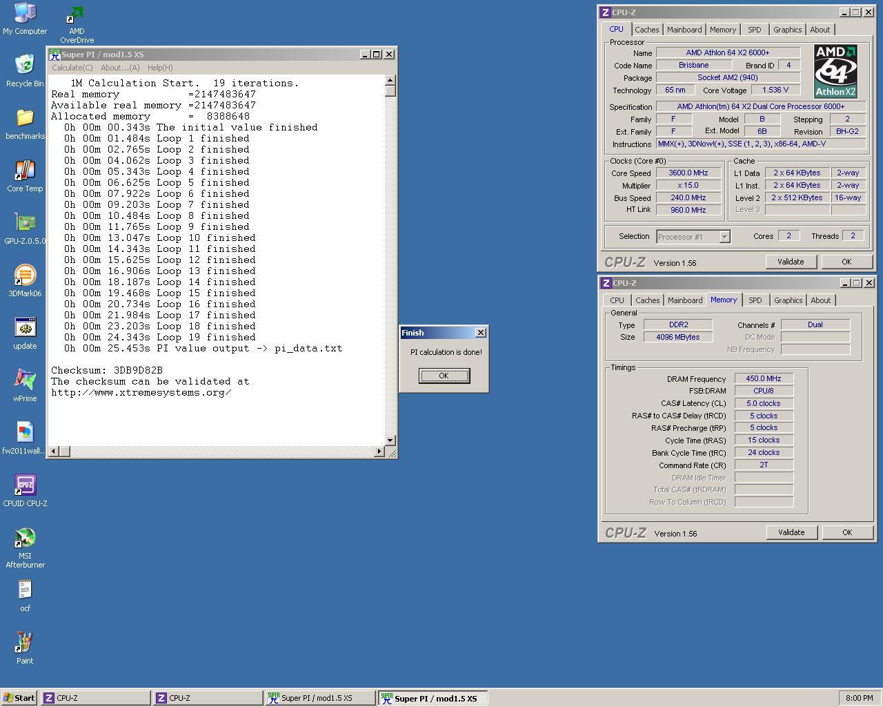
Task: Launch MSI Afterburner desktop shortcut
Action: click(25, 548)
